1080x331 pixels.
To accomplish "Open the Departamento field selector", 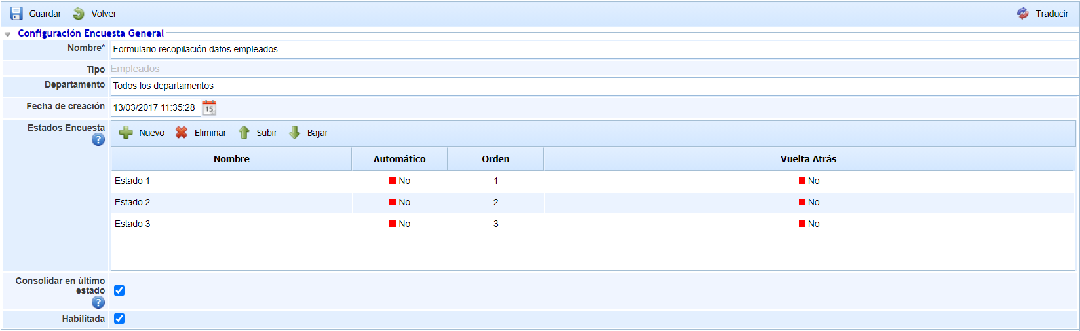I will click(x=593, y=86).
